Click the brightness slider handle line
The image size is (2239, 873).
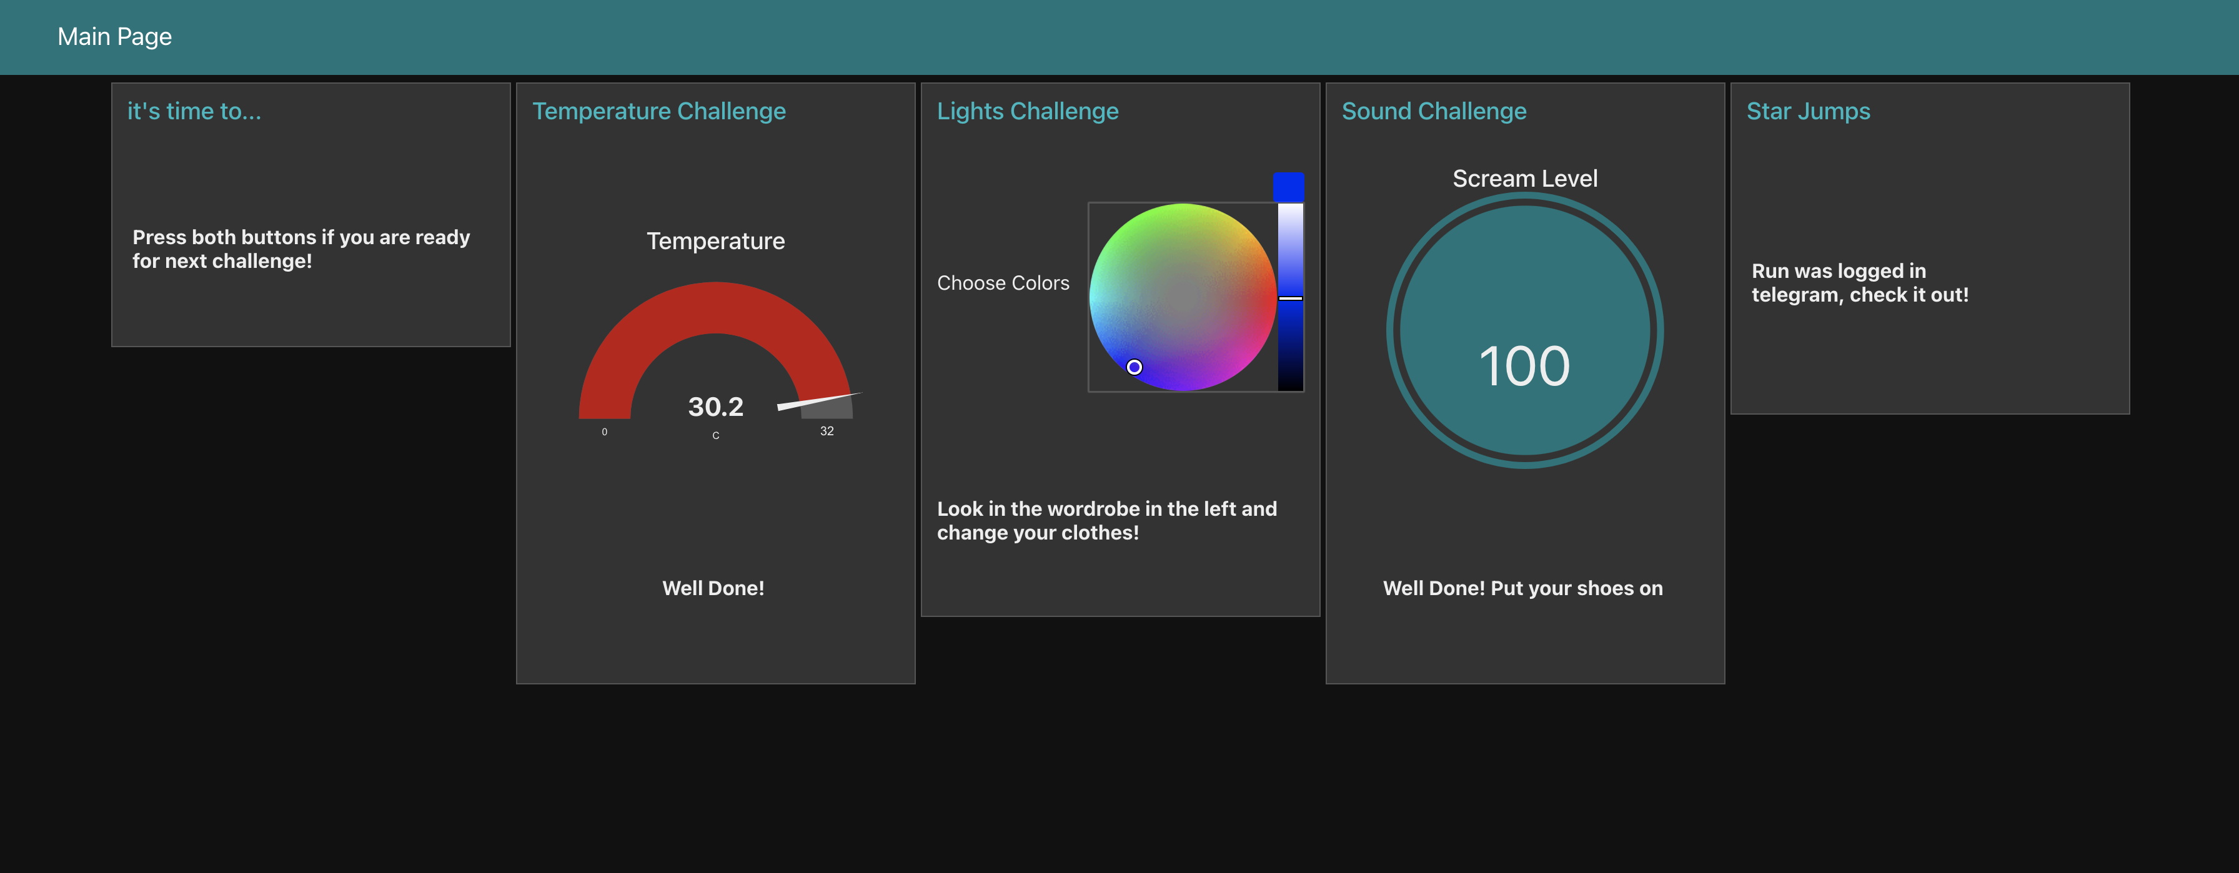tap(1290, 298)
